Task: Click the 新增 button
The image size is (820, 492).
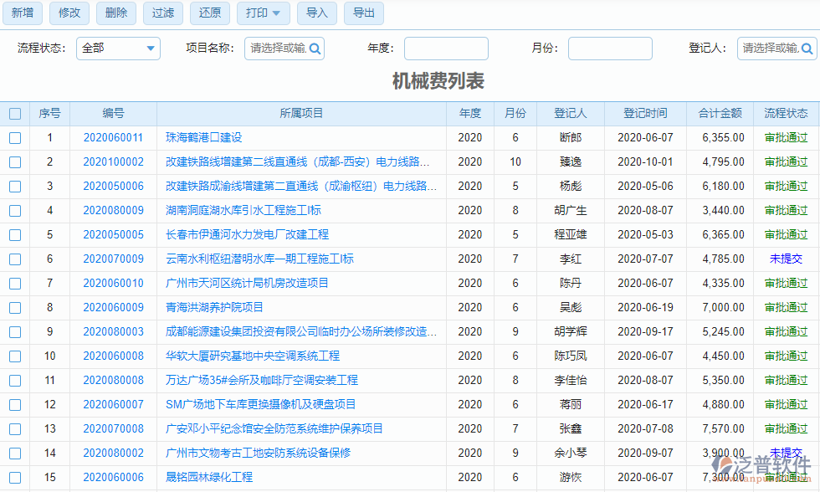Action: 23,13
